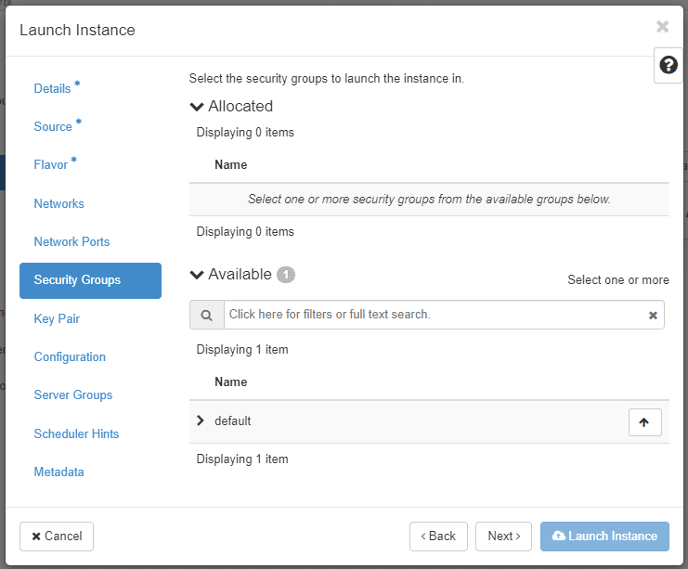Open the Configuration tab
688x569 pixels.
click(70, 356)
